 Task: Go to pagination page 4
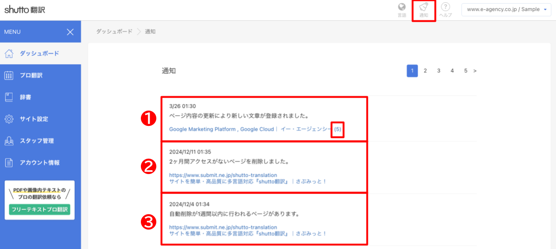452,71
